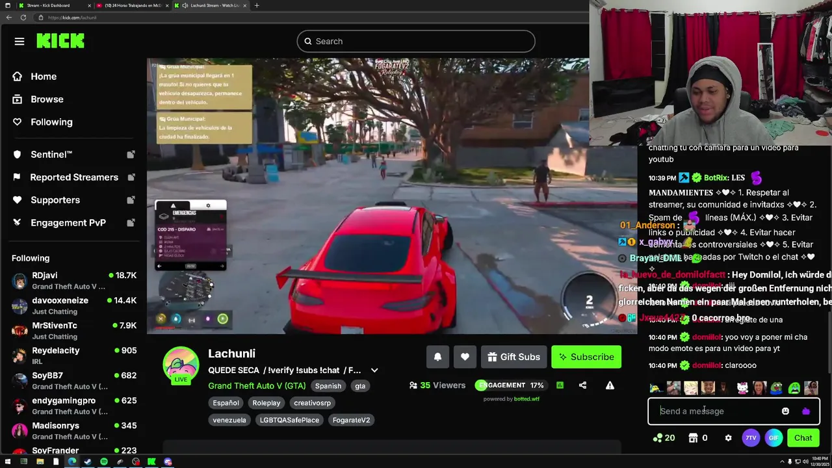
Task: Open Spotify from the taskbar
Action: point(104,462)
